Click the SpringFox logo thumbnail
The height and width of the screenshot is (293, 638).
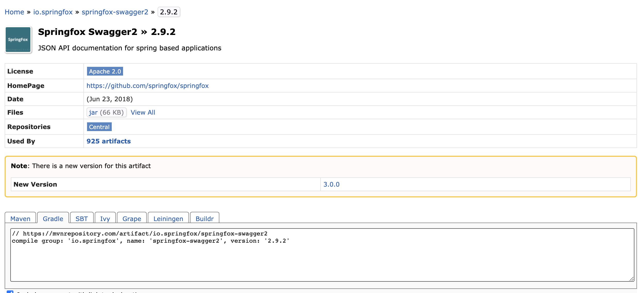(x=18, y=40)
